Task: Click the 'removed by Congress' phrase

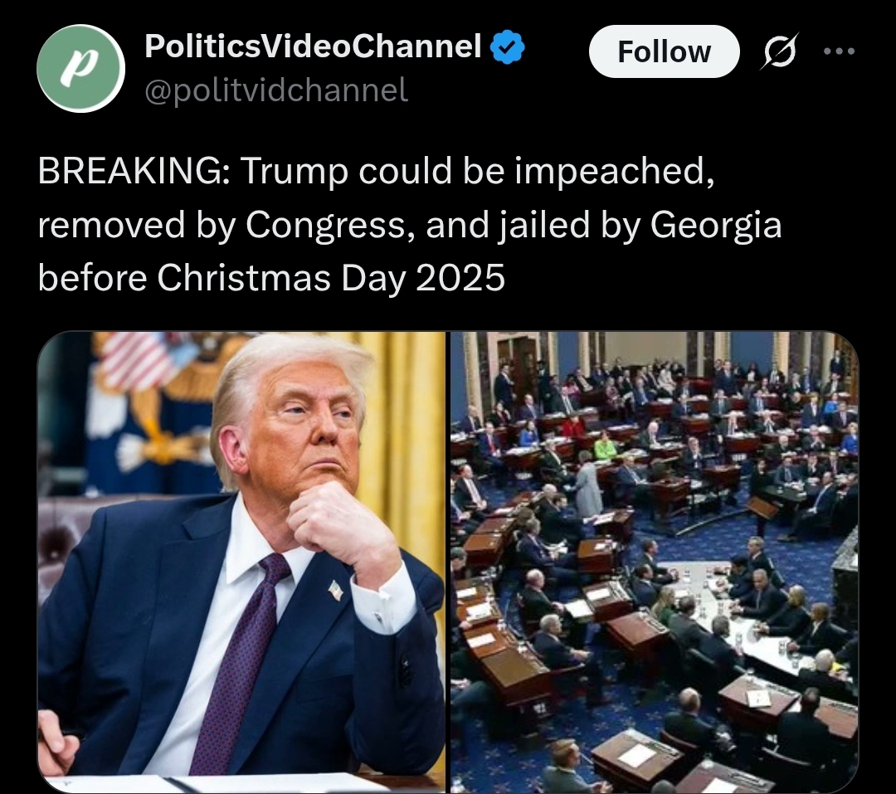Action: point(226,225)
